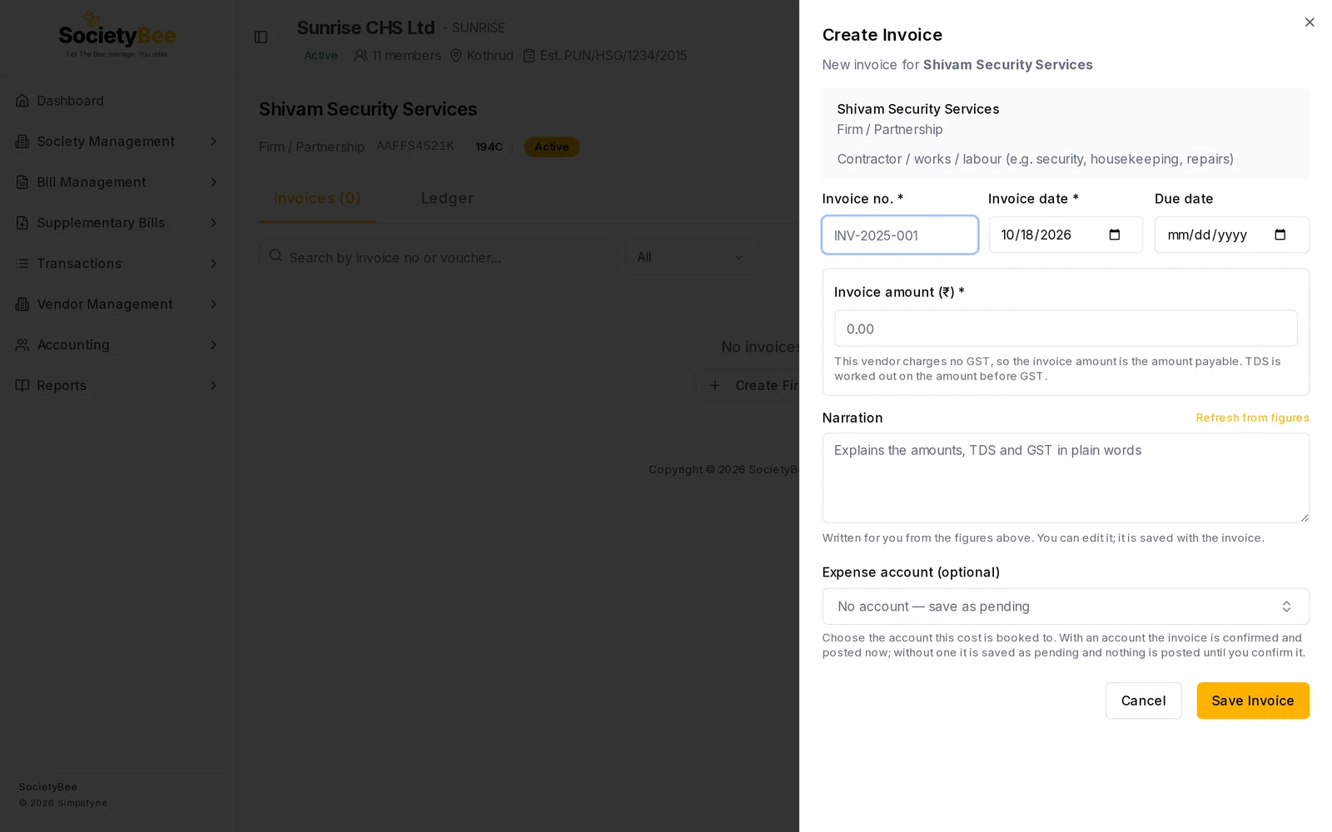Expand Supplementary Bills submenu chevron
Viewport: 1332px width, 832px height.
(x=213, y=223)
